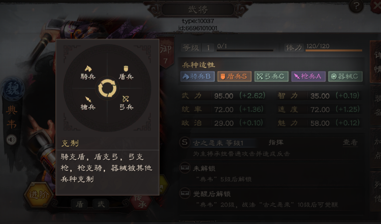Select the 盾兵 shield icon in wheel
Image resolution: width=381 pixels, height=224 pixels.
tap(126, 68)
